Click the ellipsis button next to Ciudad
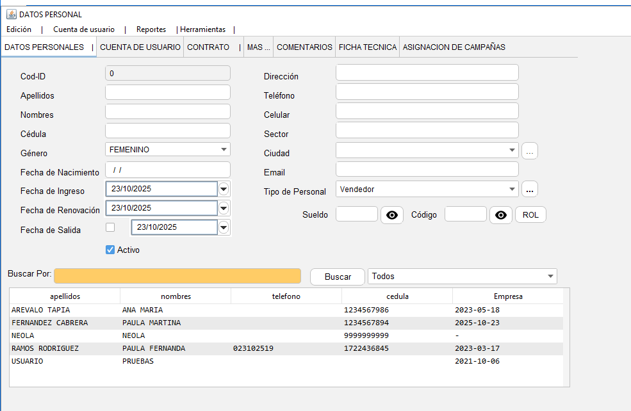This screenshot has height=411, width=631. 530,151
